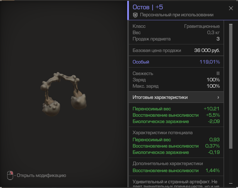Click the item panel's vertical scrollbar thumb
The height and width of the screenshot is (188, 238).
click(231, 86)
